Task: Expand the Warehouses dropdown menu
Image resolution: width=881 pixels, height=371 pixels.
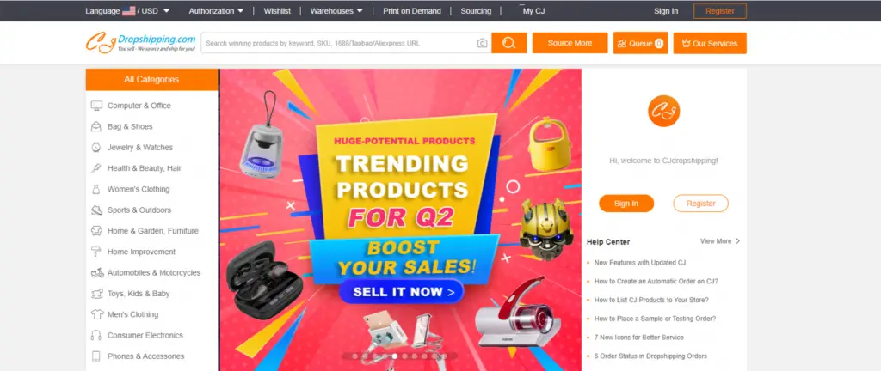Action: (336, 10)
